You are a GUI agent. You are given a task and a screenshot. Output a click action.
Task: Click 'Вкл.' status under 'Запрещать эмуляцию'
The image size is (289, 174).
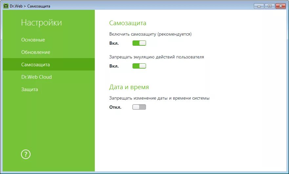coord(114,66)
